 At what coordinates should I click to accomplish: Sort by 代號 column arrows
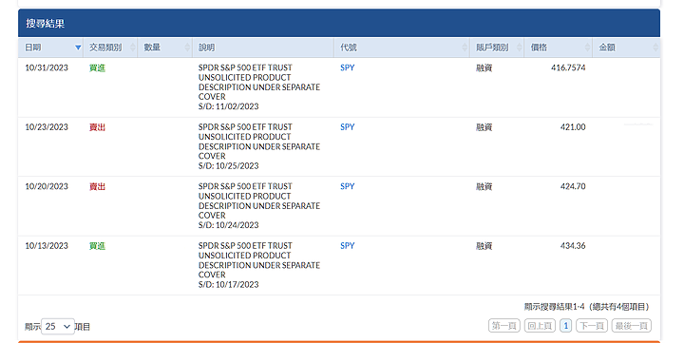pyautogui.click(x=465, y=48)
